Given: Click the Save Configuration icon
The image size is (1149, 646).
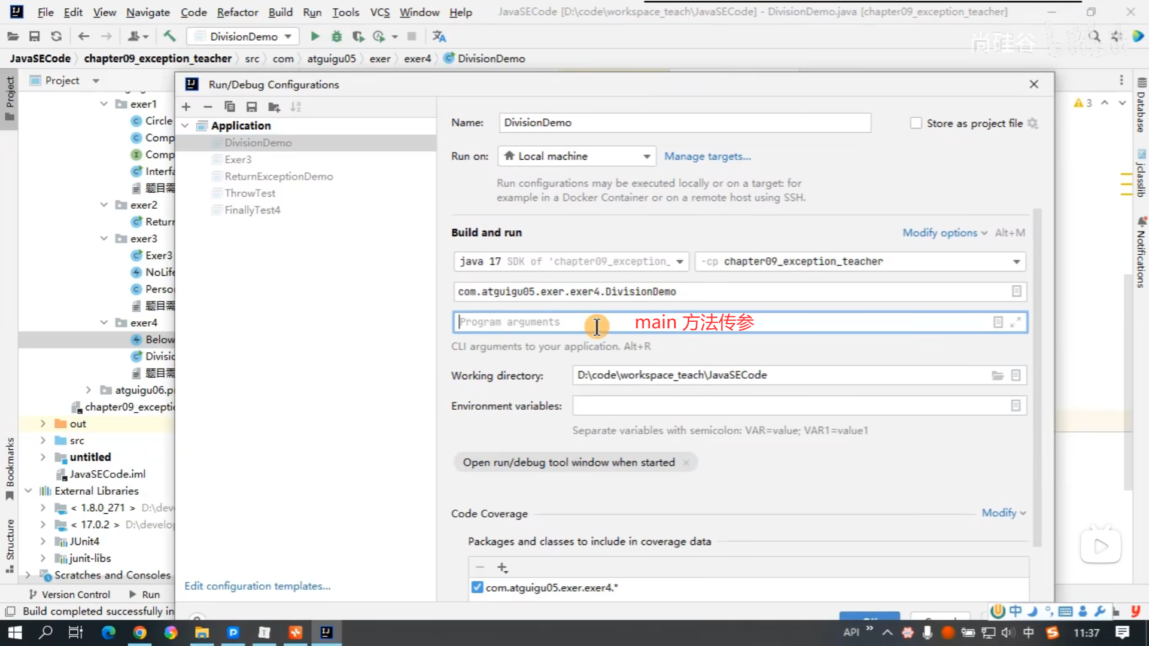Looking at the screenshot, I should coord(251,107).
